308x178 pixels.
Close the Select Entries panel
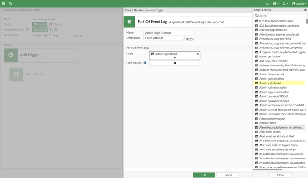[305, 10]
